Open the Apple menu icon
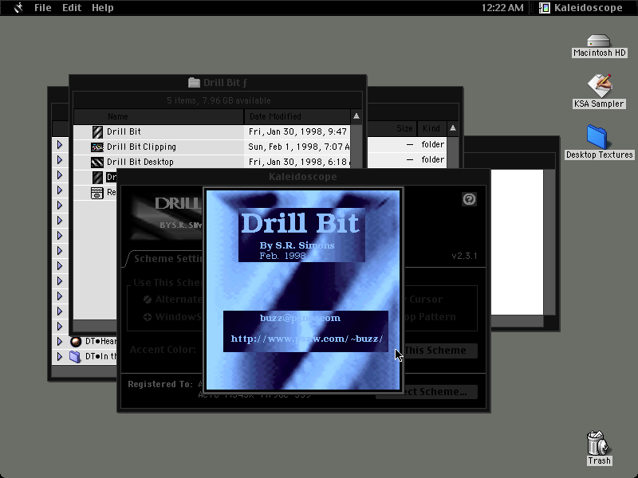 [18, 8]
